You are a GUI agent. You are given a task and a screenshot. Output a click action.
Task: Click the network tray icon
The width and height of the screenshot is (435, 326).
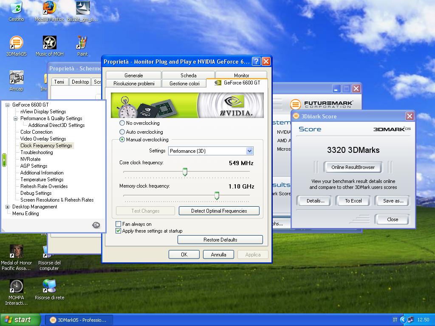pyautogui.click(x=411, y=320)
